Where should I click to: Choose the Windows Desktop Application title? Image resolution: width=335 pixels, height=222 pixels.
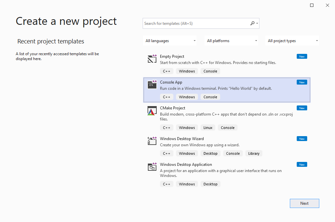[186, 165]
